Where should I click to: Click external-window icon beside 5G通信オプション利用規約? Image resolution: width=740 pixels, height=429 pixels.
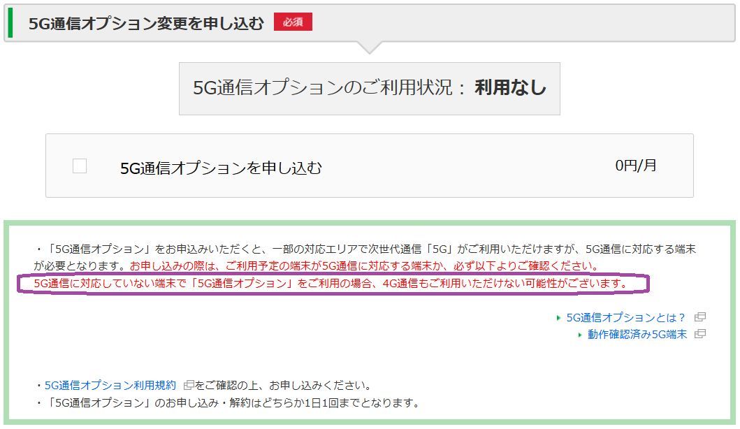point(189,385)
